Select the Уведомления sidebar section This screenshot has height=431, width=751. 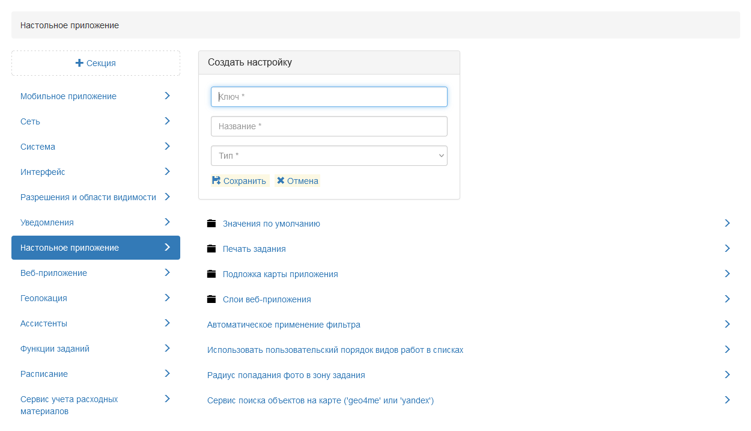coord(47,222)
